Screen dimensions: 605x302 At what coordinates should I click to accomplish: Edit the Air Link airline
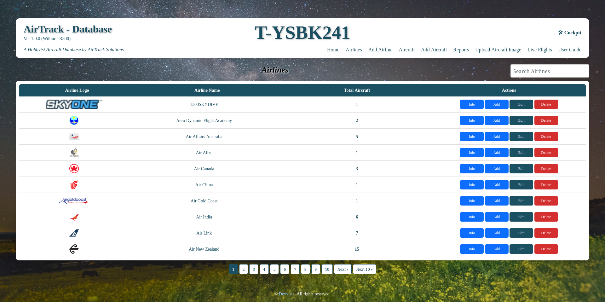coord(521,233)
